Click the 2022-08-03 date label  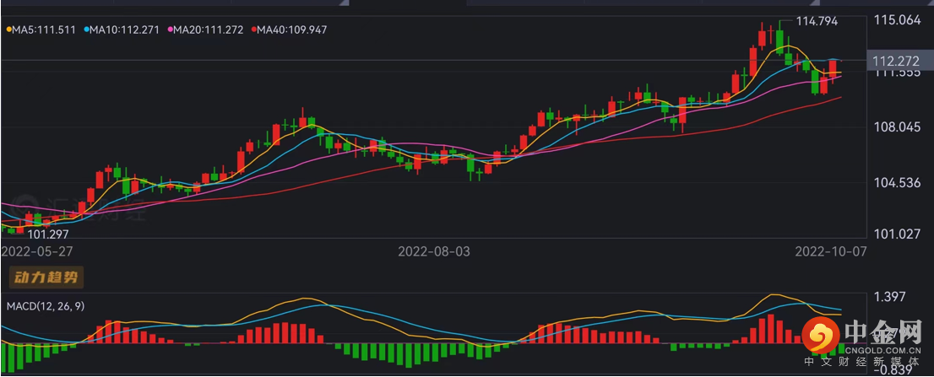434,251
